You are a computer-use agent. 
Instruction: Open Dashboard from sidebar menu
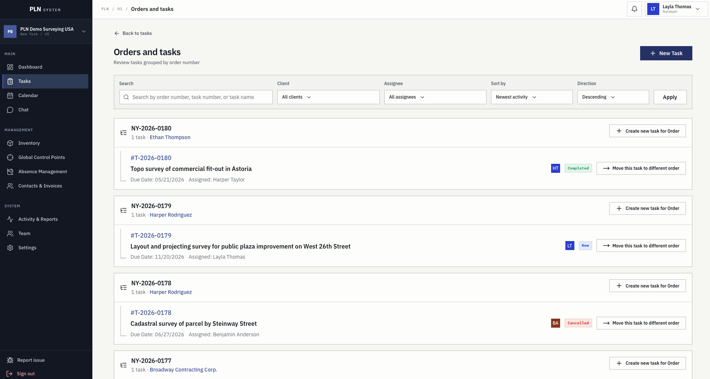45,67
